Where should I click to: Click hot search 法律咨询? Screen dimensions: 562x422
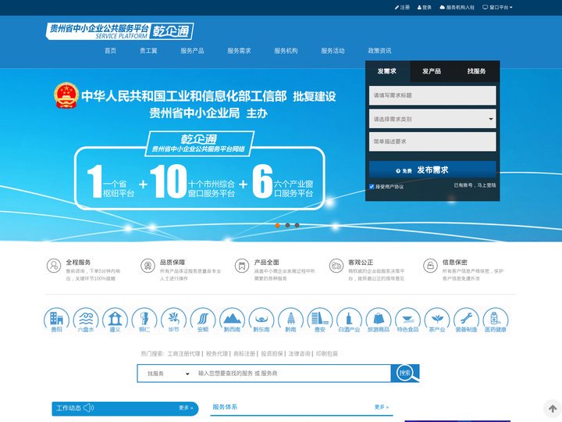299,353
